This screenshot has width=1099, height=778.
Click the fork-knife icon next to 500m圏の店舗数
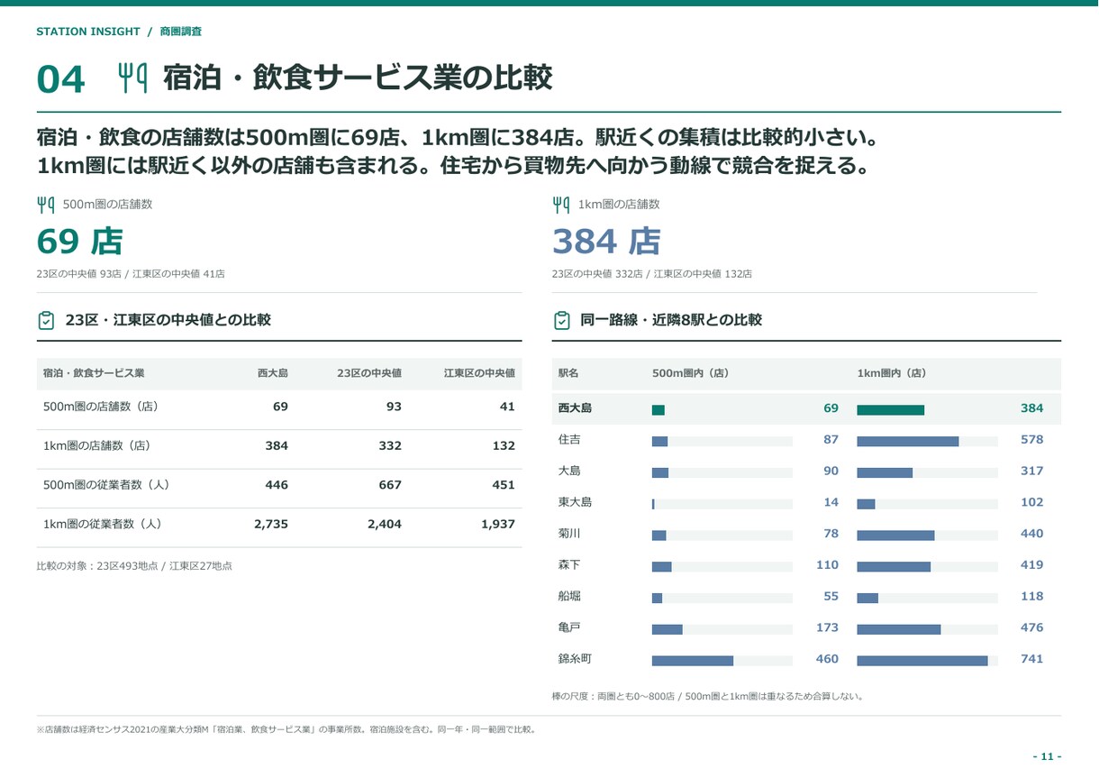[x=45, y=205]
